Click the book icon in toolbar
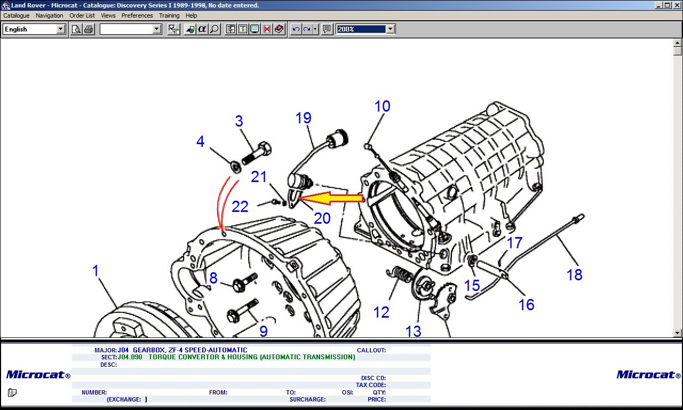 click(x=279, y=29)
